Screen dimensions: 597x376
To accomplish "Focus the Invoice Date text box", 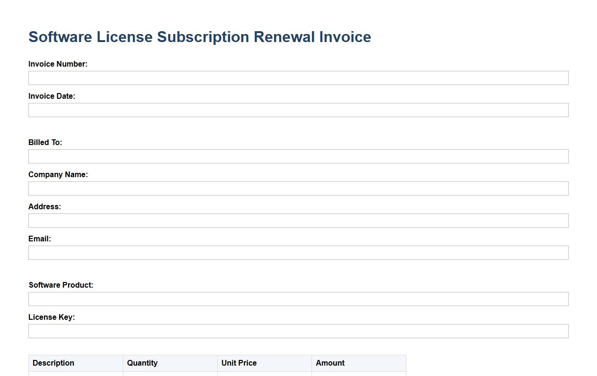I will tap(298, 110).
